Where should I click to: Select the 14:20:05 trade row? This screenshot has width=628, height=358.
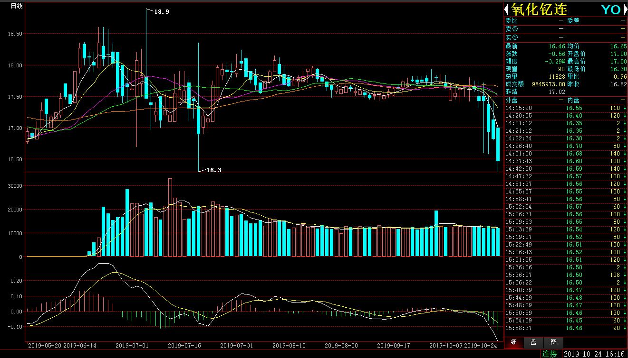pyautogui.click(x=566, y=116)
